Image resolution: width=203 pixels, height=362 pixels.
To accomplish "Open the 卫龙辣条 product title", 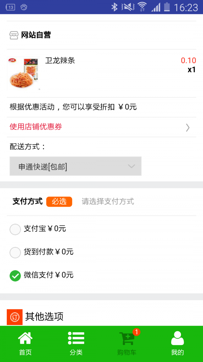I will pyautogui.click(x=60, y=61).
